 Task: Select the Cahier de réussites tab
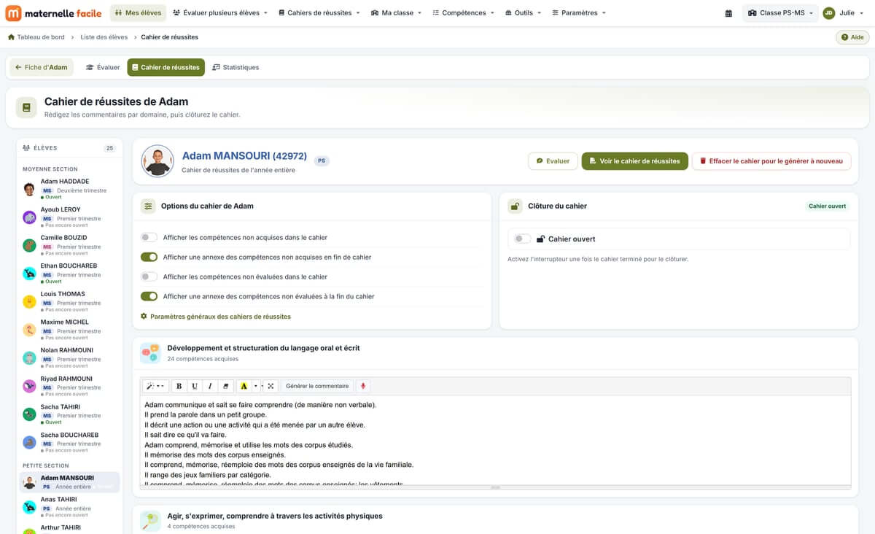166,67
